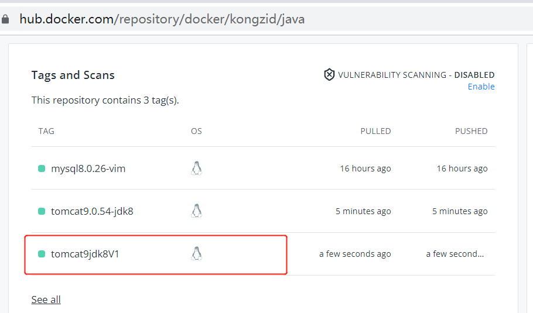Click the PULLED column header
Viewport: 533px width, 313px height.
tap(375, 131)
